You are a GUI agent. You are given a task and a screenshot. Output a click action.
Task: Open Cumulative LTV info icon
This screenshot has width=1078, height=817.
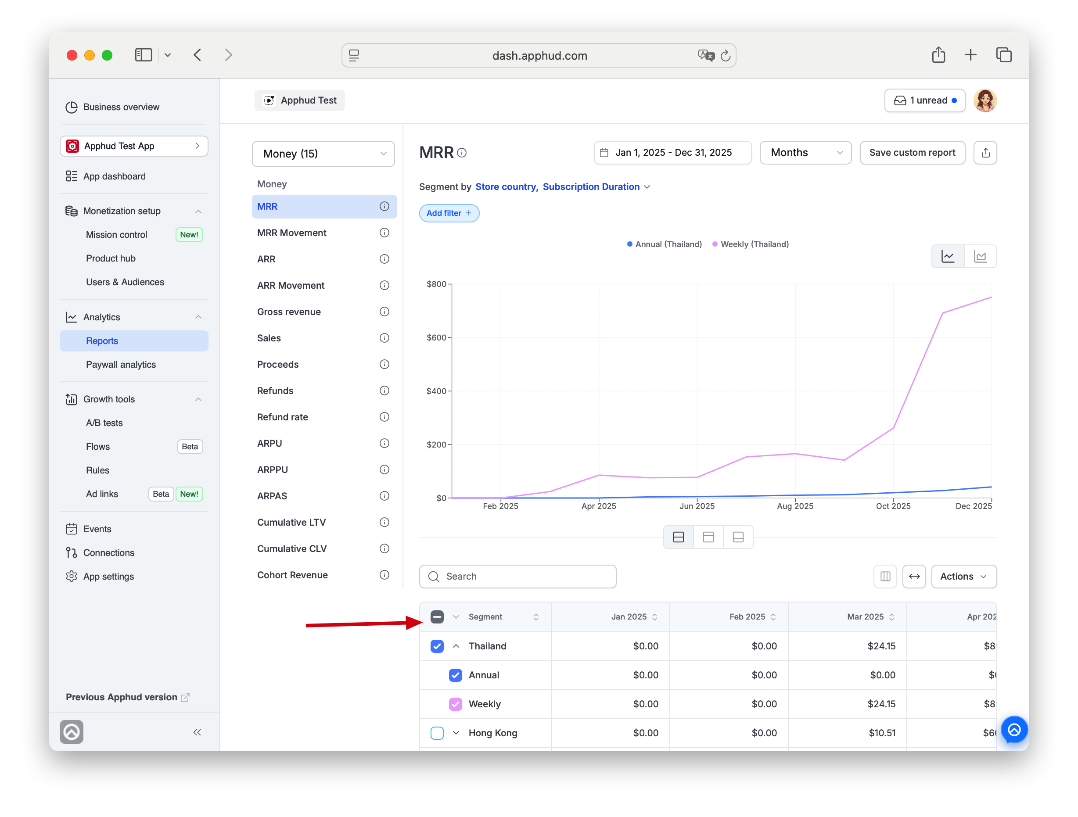(384, 522)
